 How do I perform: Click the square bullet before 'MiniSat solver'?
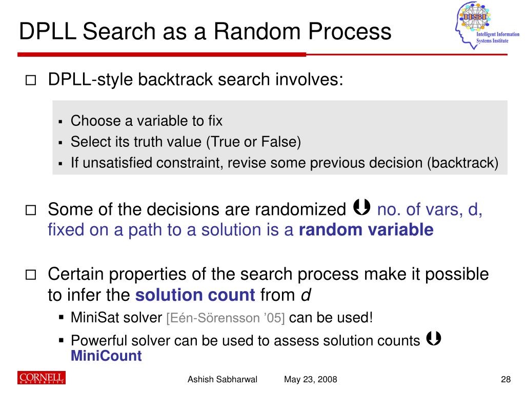coord(61,317)
